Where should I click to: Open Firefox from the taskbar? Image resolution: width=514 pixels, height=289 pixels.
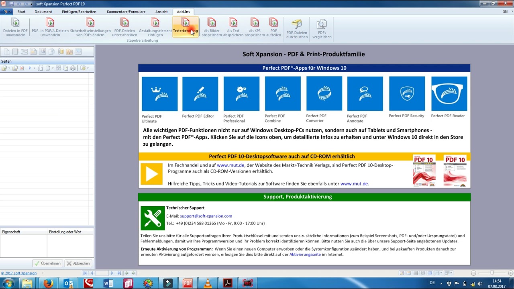pyautogui.click(x=48, y=283)
